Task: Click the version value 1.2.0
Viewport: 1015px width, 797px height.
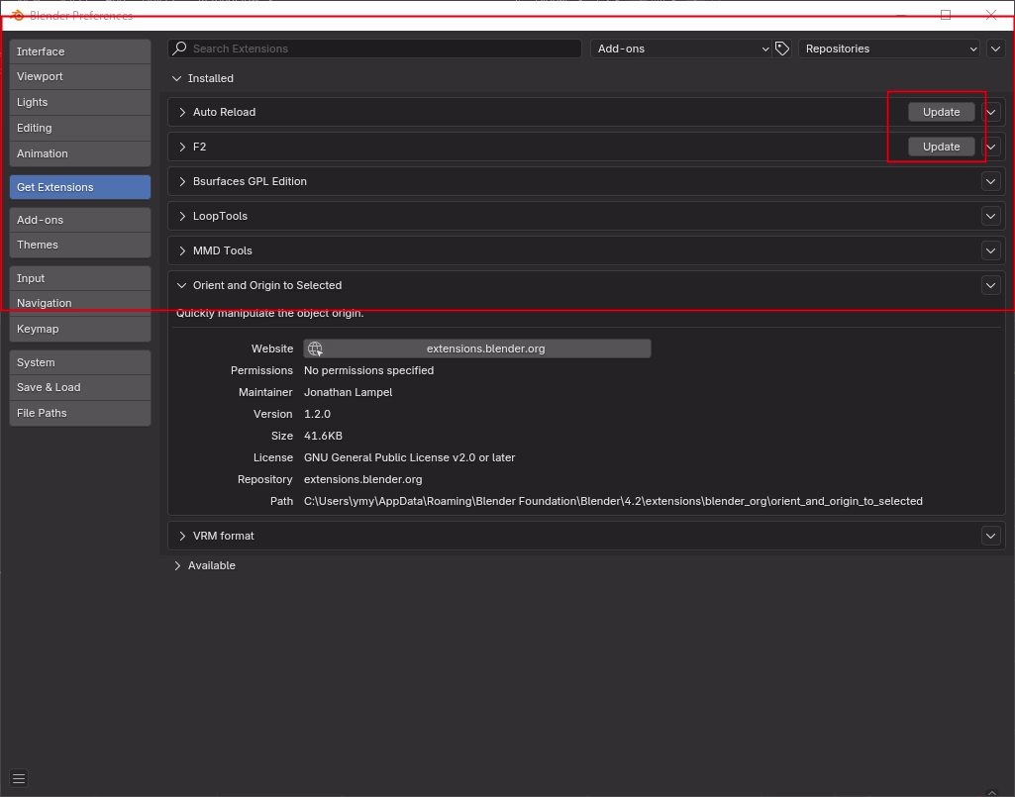Action: coord(317,414)
